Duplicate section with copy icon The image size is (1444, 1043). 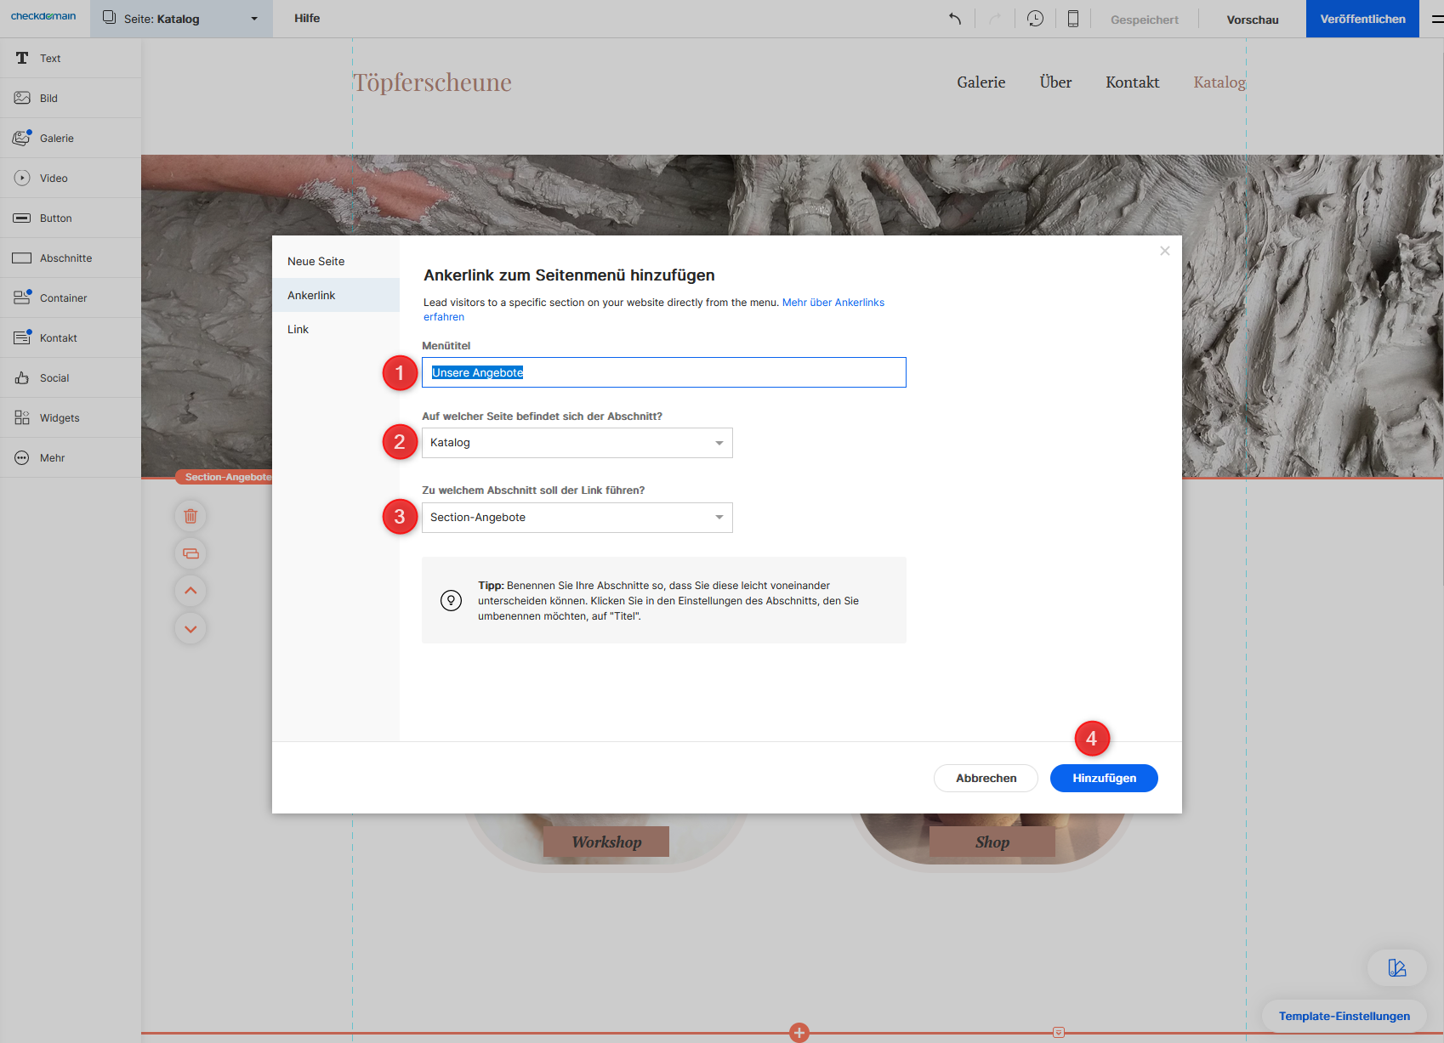[x=190, y=553]
